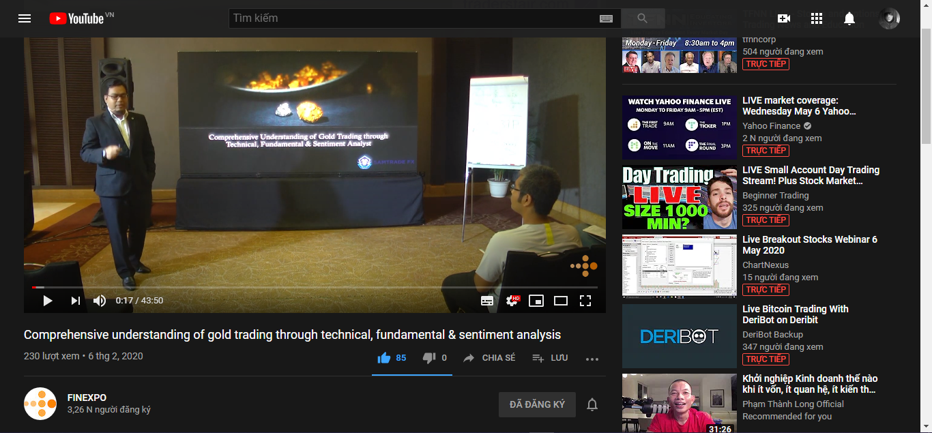The image size is (932, 433).
Task: Click the magnifier search button
Action: (643, 18)
